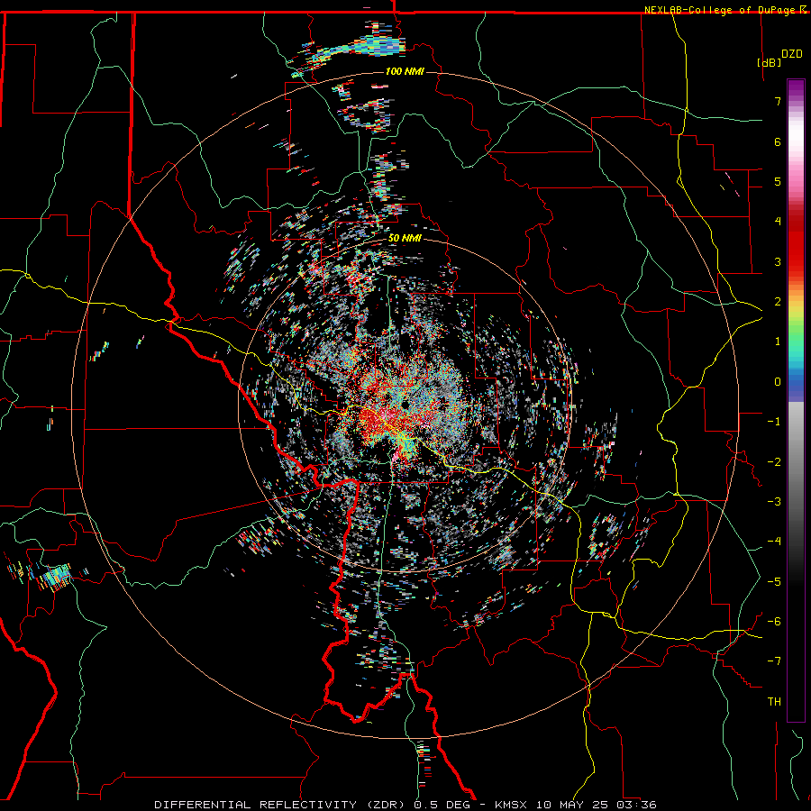Image resolution: width=811 pixels, height=811 pixels.
Task: Click the '0.5 DEG' elevation text
Action: click(x=442, y=805)
